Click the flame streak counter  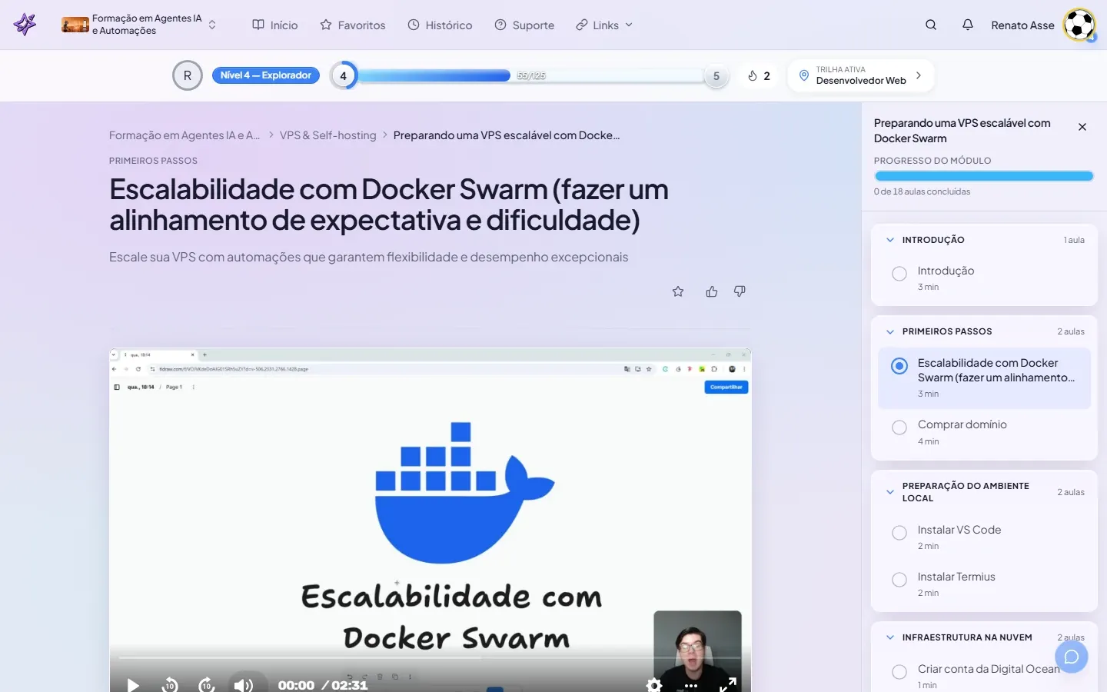[759, 75]
